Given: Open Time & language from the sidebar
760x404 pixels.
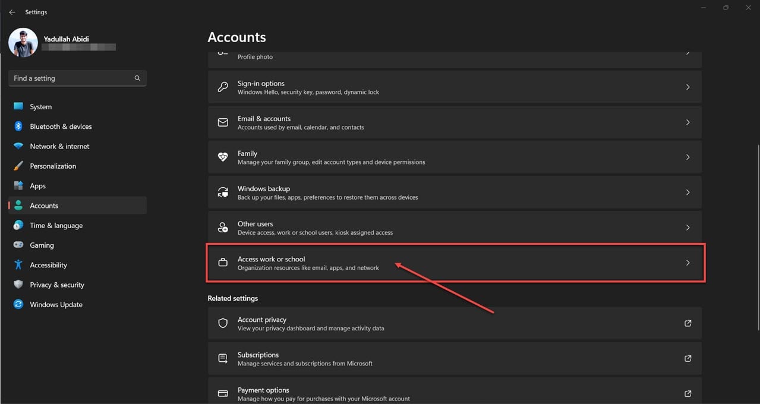Looking at the screenshot, I should (x=56, y=225).
